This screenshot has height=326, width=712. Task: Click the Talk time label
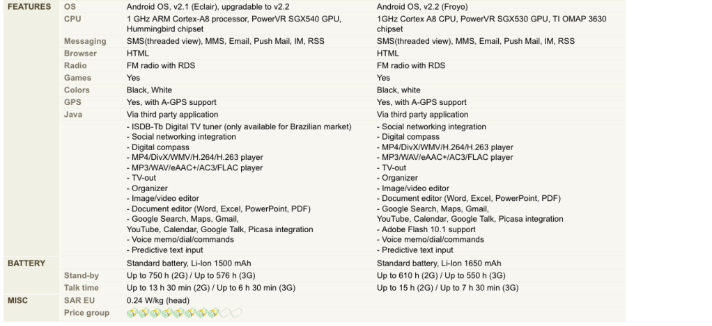[x=82, y=288]
